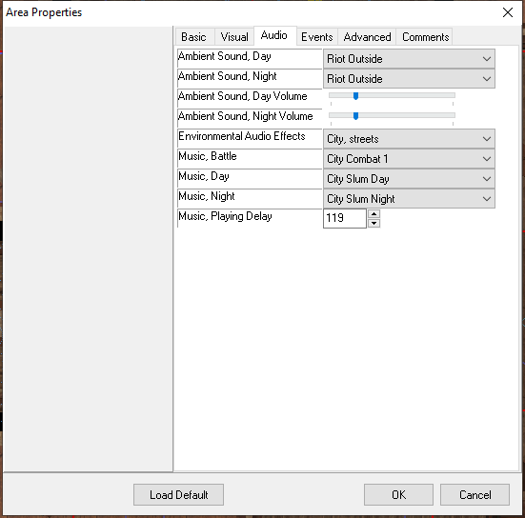
Task: Click the Ambient Sound Day Volume slider handle
Action: (x=356, y=96)
